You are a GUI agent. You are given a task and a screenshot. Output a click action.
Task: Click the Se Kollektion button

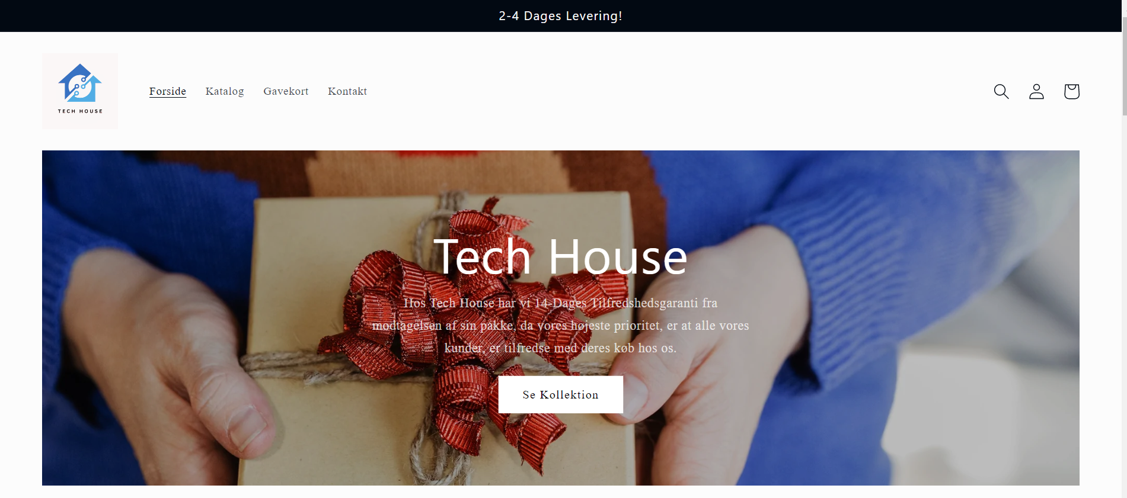click(x=560, y=394)
